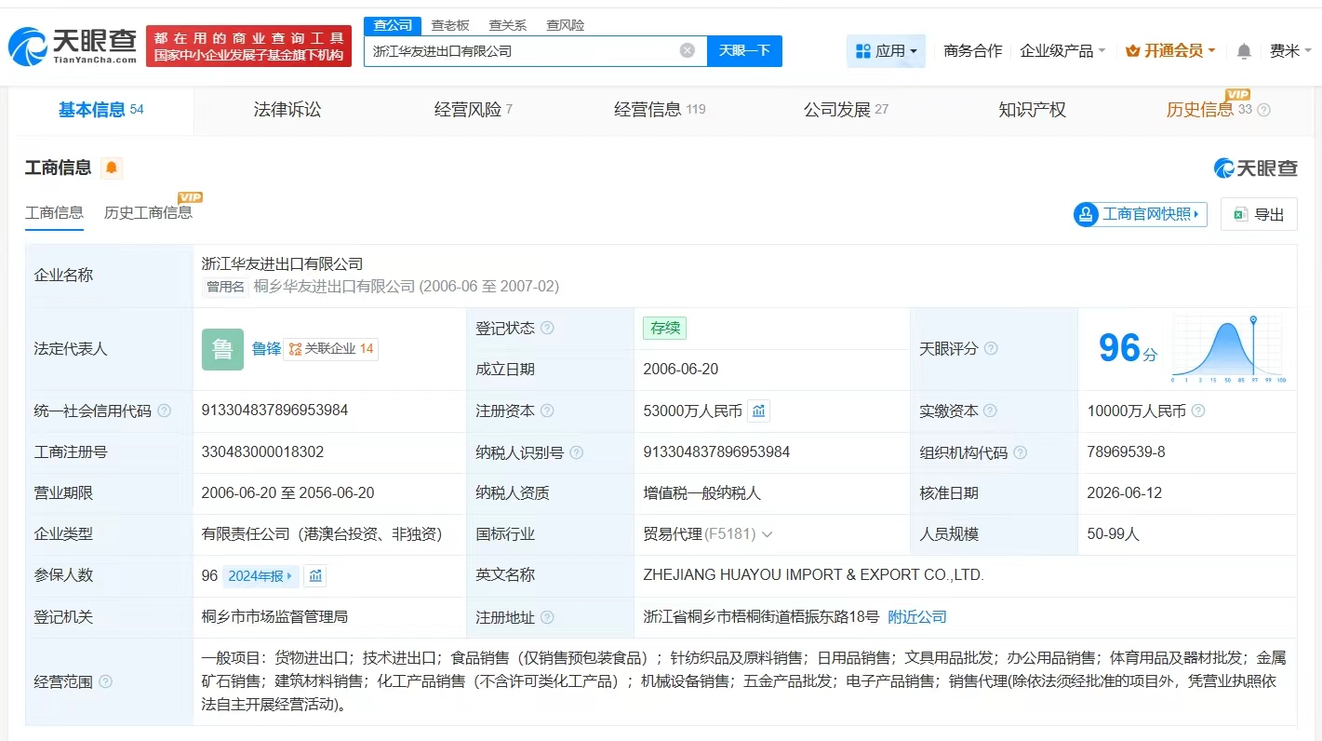Switch to the 经营风险 tab
1322x741 pixels.
(473, 110)
